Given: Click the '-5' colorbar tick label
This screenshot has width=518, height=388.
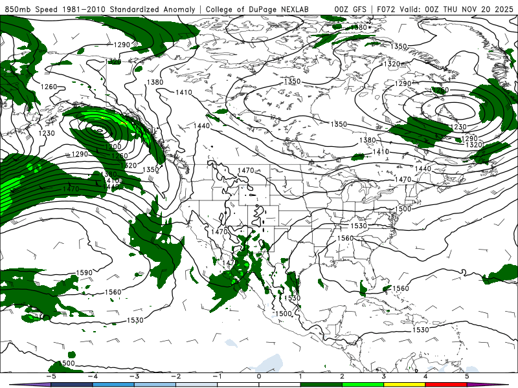Looking at the screenshot, I should (51, 376).
